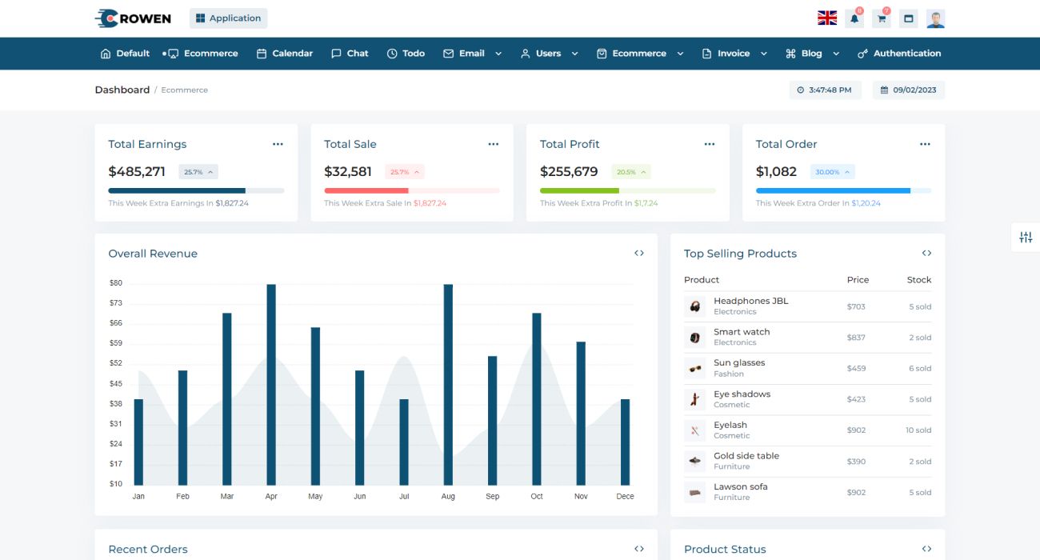Click the Gold side table image

click(694, 461)
